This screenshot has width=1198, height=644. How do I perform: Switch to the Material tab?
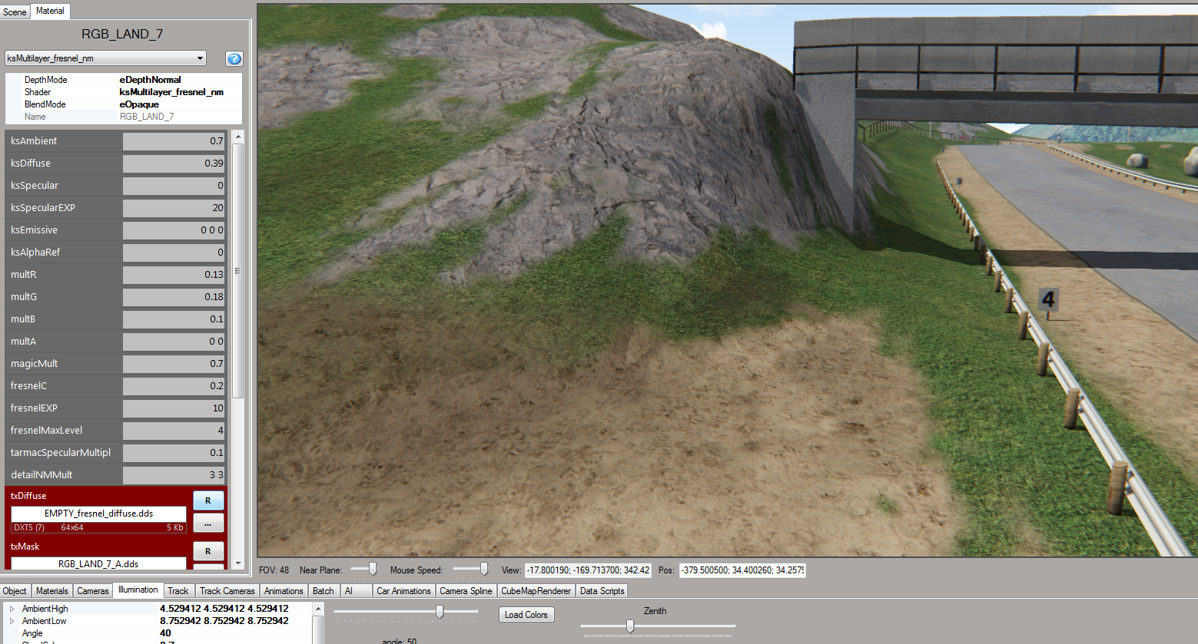pos(50,11)
